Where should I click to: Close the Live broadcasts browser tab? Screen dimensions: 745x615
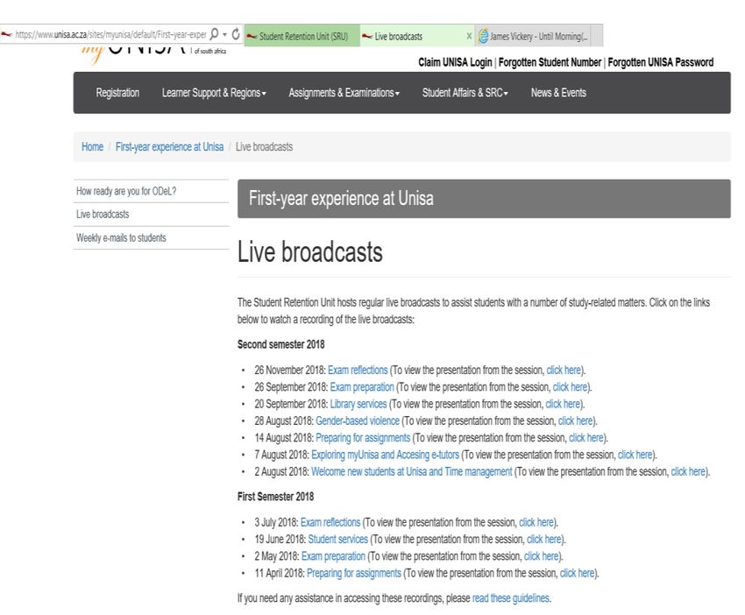[x=469, y=36]
